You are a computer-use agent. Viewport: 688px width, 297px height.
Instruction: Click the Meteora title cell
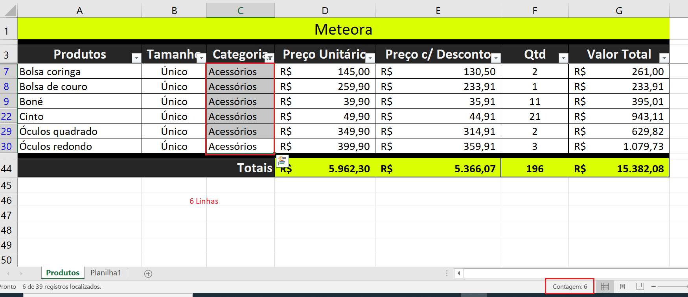coord(343,29)
